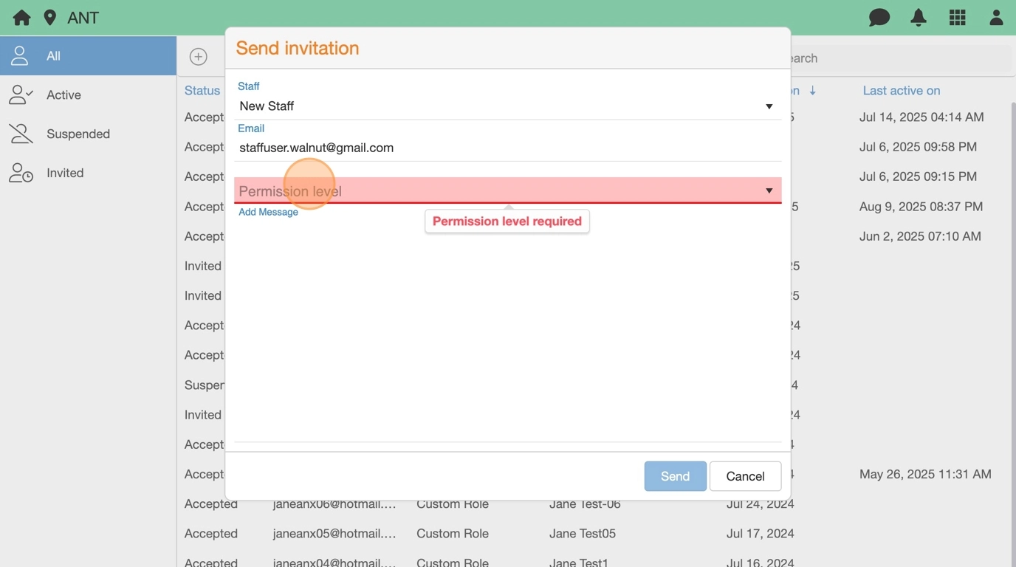Sort by Last active on column

pos(901,91)
